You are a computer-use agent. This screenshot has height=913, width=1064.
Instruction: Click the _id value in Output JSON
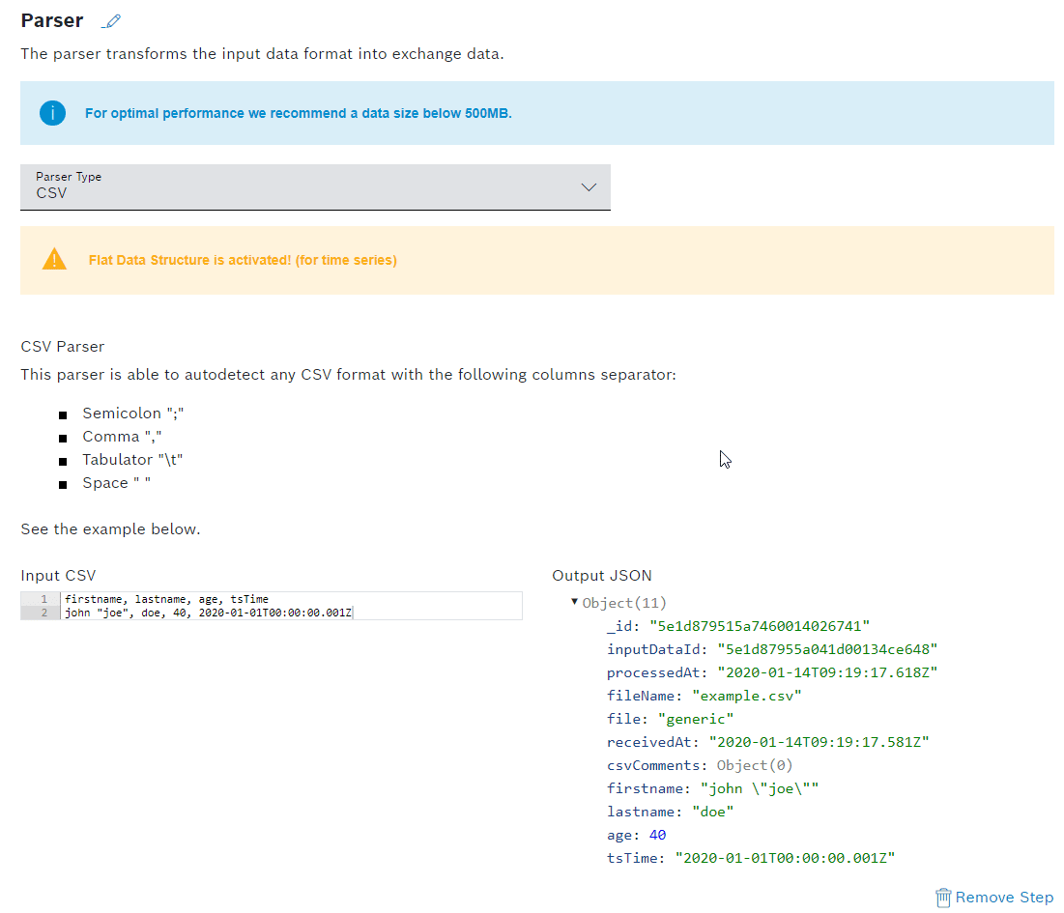[760, 626]
